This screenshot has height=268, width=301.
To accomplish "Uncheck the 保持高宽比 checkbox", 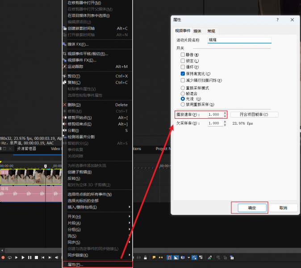I will (x=183, y=73).
